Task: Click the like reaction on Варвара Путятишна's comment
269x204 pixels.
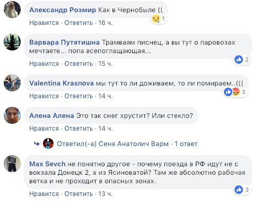Action: click(x=239, y=59)
